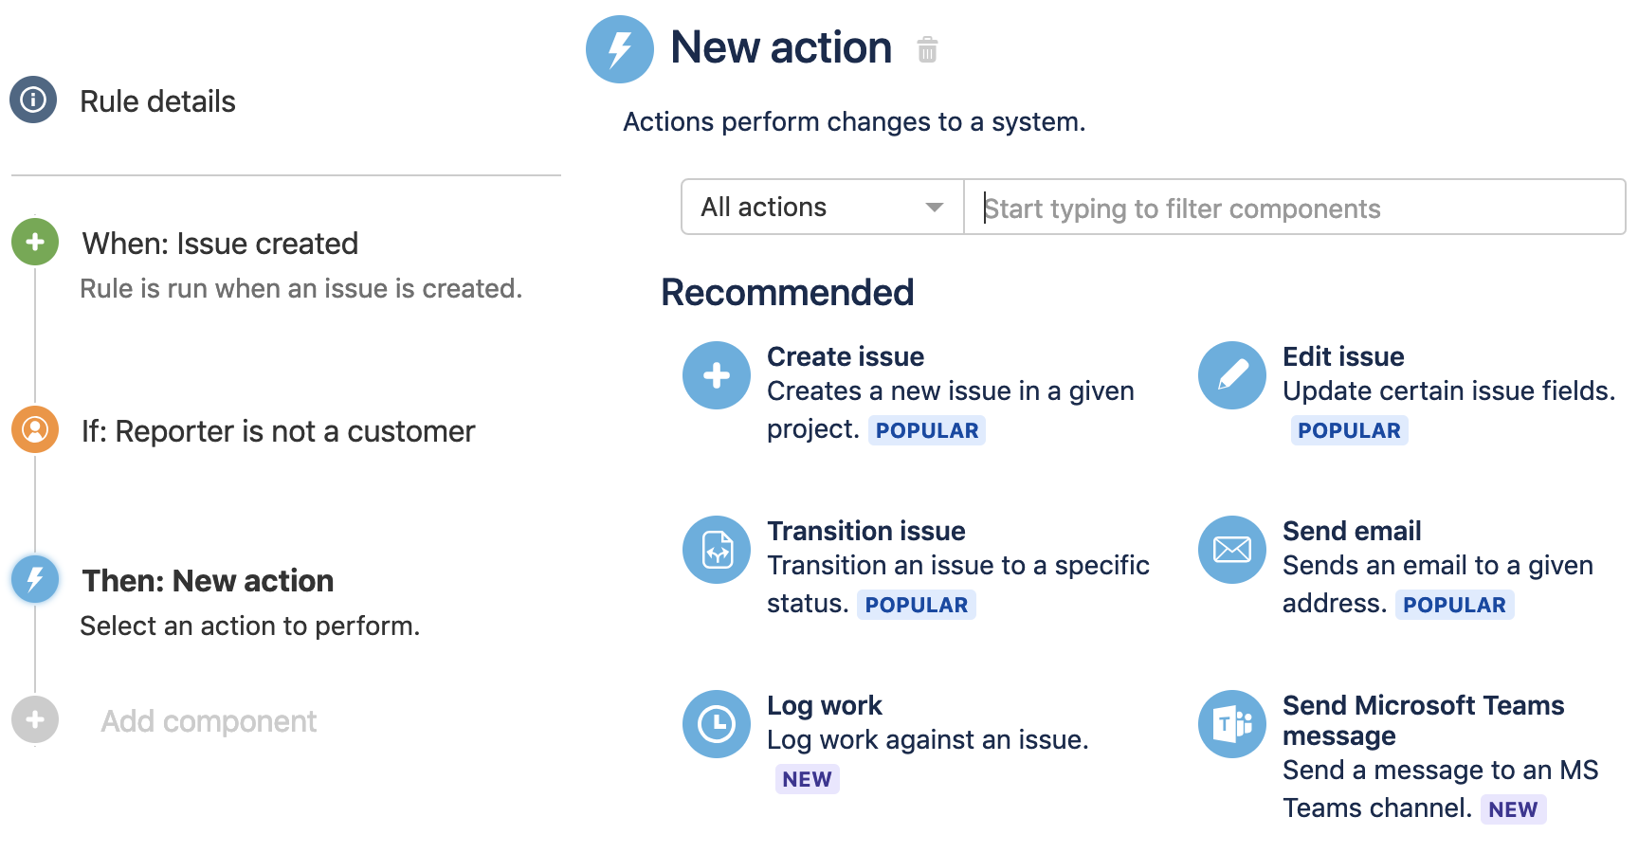Open the All actions dropdown
1638x853 pixels.
(x=822, y=207)
